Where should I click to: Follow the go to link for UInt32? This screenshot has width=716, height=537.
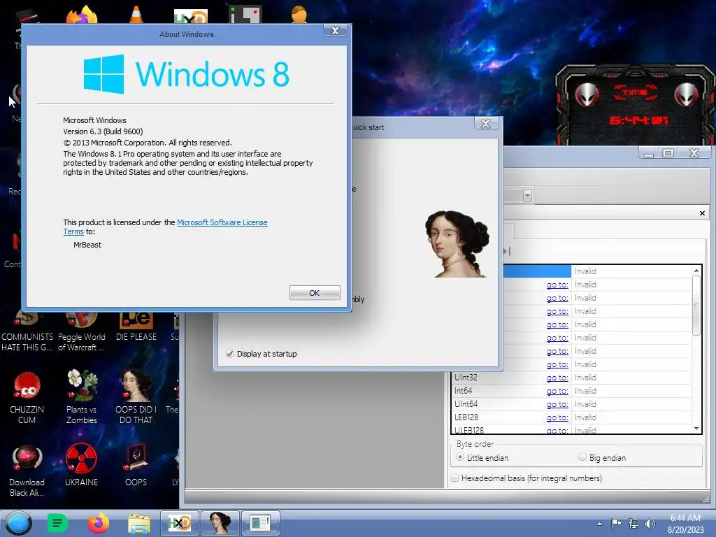557,378
